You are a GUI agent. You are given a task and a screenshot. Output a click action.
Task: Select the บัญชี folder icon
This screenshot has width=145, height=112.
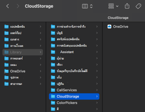[x=53, y=33]
